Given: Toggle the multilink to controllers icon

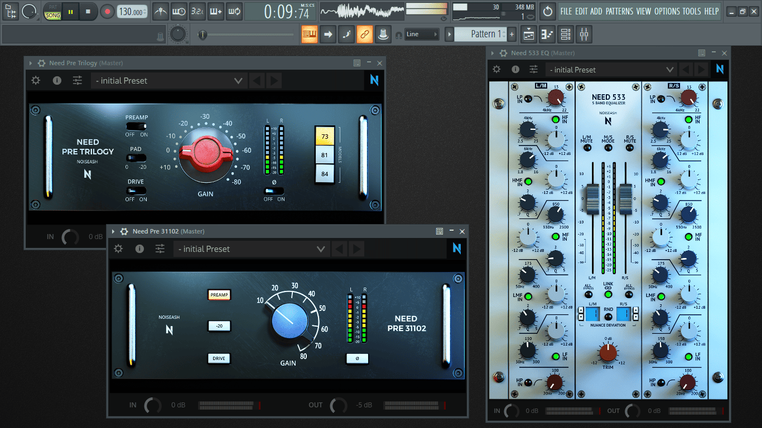Looking at the screenshot, I should (364, 34).
